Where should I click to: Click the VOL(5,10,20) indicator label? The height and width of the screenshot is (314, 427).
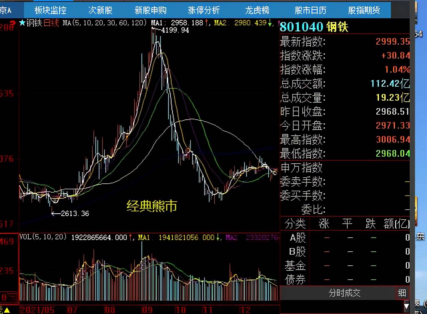[43, 237]
